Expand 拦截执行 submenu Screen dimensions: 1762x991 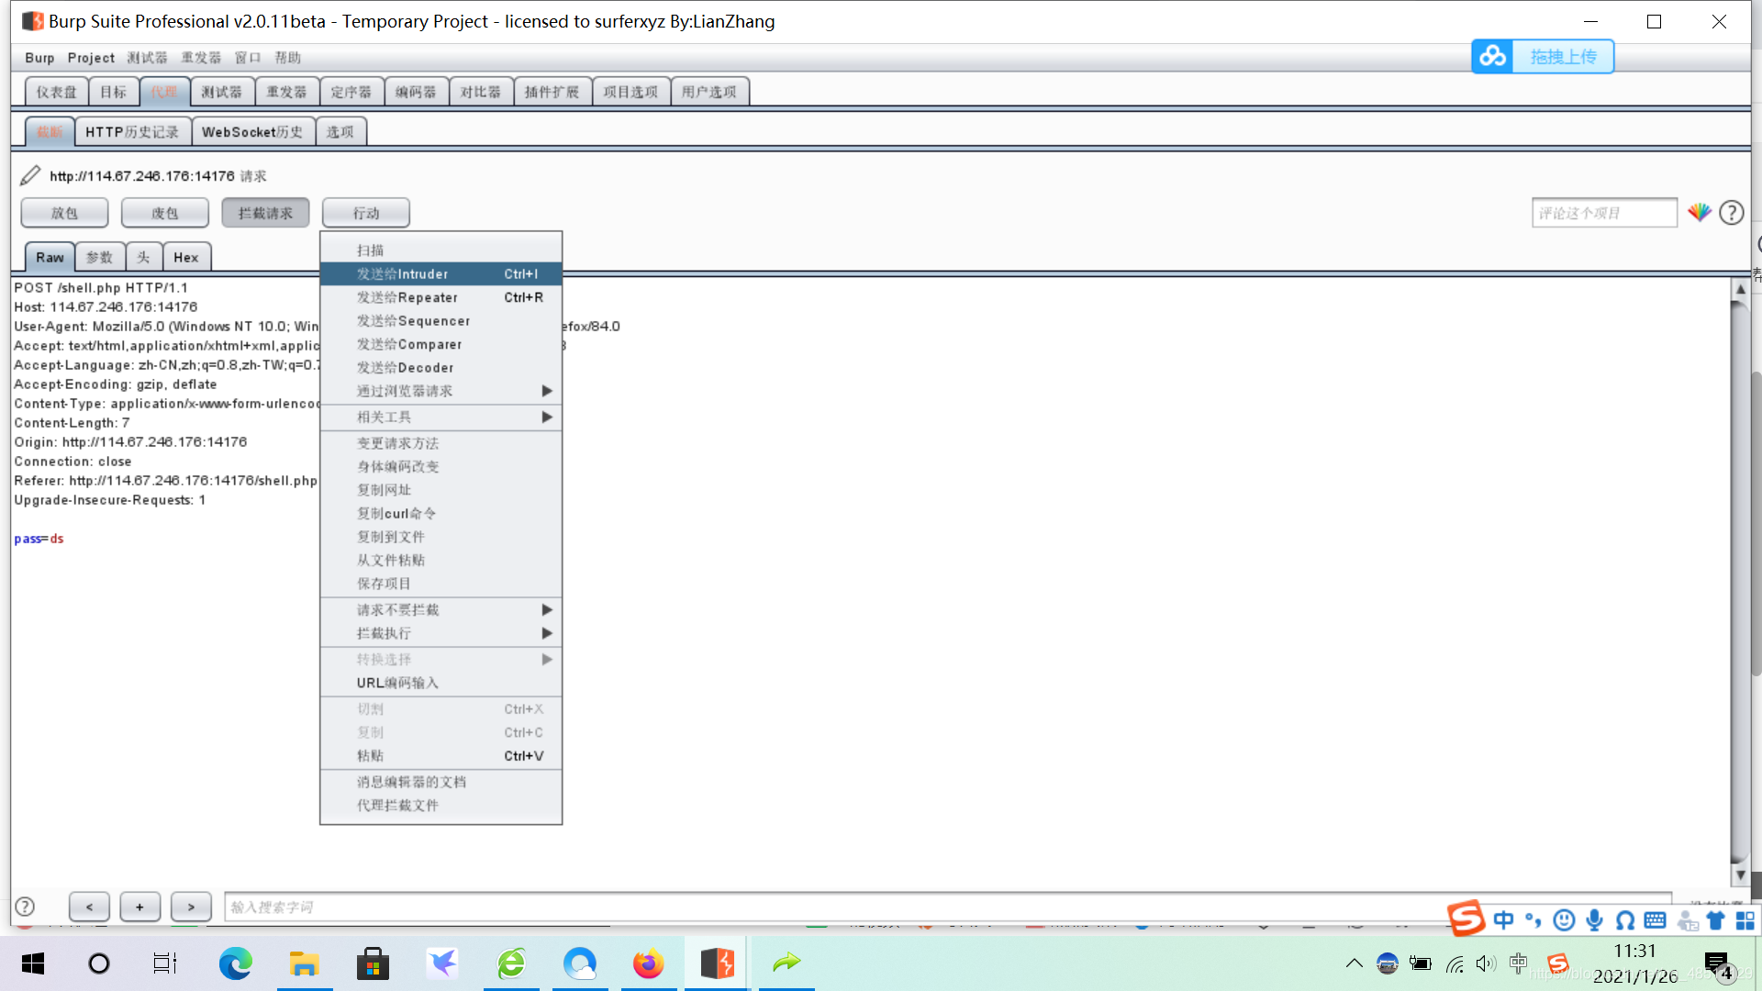click(440, 634)
